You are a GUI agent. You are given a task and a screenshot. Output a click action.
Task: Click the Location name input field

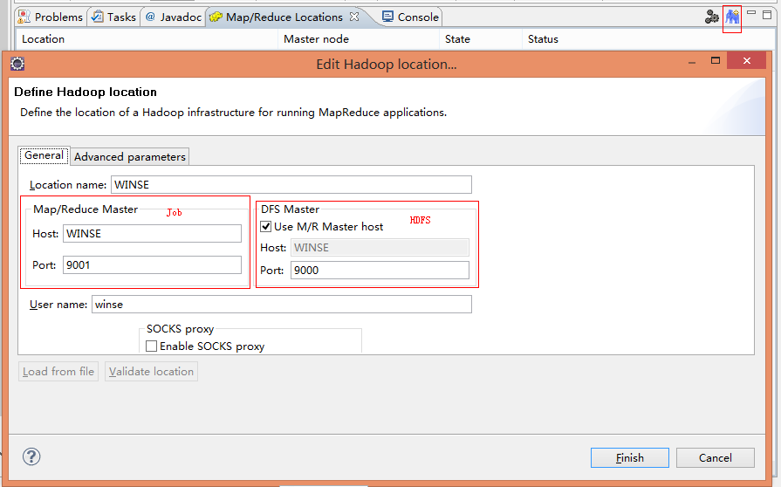[291, 184]
